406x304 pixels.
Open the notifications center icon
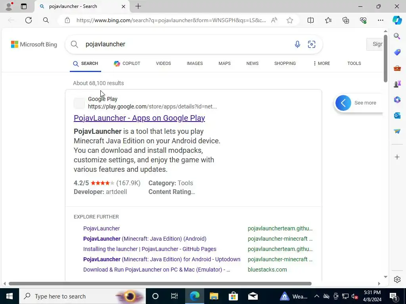coord(393,296)
